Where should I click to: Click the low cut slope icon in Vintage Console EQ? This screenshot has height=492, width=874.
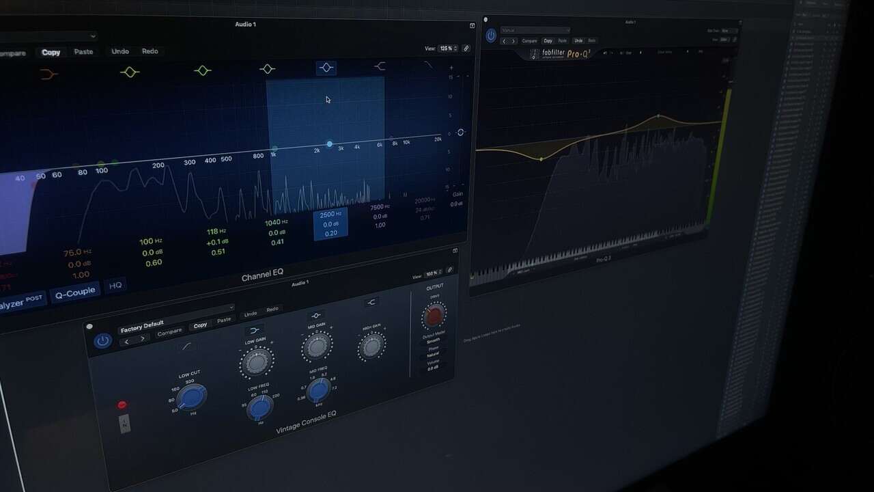click(x=186, y=346)
